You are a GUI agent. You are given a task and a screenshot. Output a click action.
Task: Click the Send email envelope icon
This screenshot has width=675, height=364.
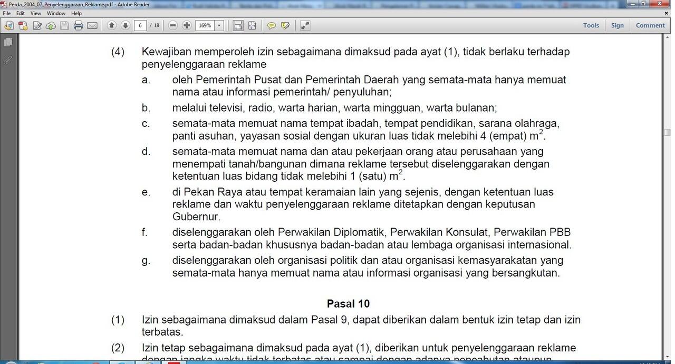point(92,25)
